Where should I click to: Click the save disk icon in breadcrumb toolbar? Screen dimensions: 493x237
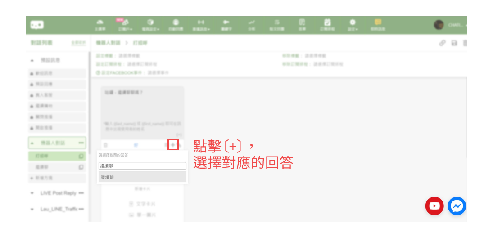pos(454,43)
